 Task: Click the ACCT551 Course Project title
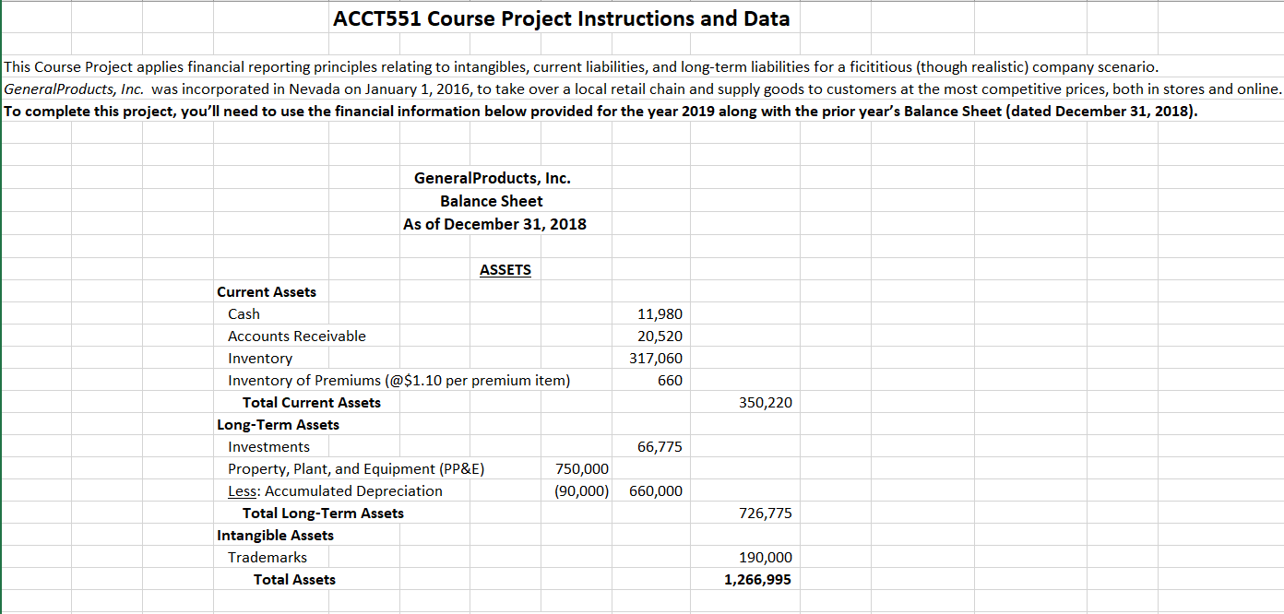562,18
